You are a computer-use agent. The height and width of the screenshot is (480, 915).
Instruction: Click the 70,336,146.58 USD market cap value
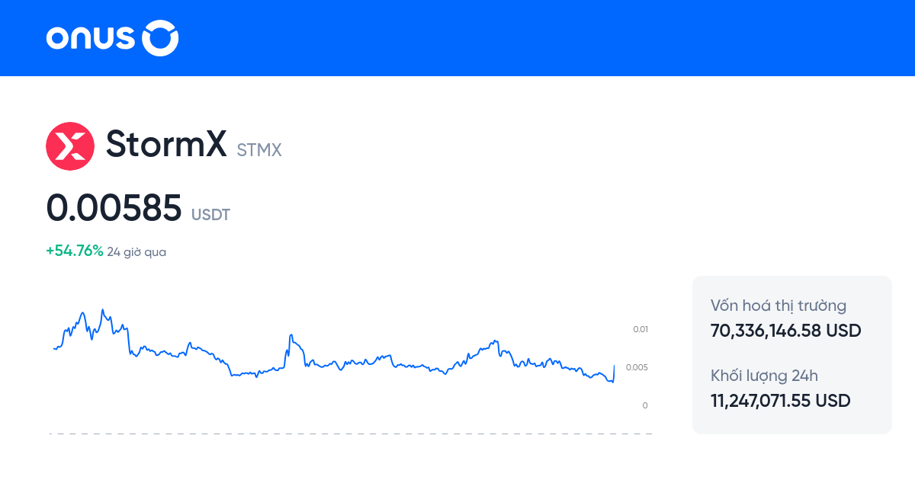(785, 331)
